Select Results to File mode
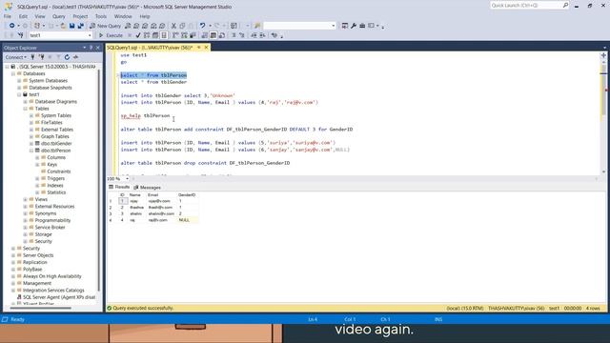 [x=222, y=35]
